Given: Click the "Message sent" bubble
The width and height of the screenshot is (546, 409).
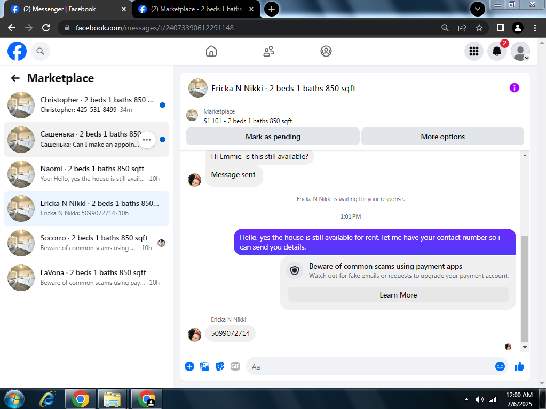Looking at the screenshot, I should 233,175.
